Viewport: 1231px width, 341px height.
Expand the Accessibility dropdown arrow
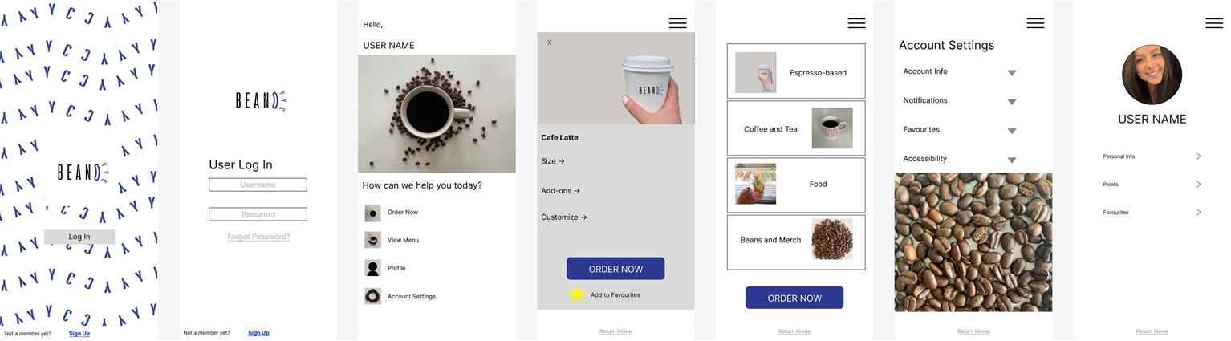[x=1012, y=160]
